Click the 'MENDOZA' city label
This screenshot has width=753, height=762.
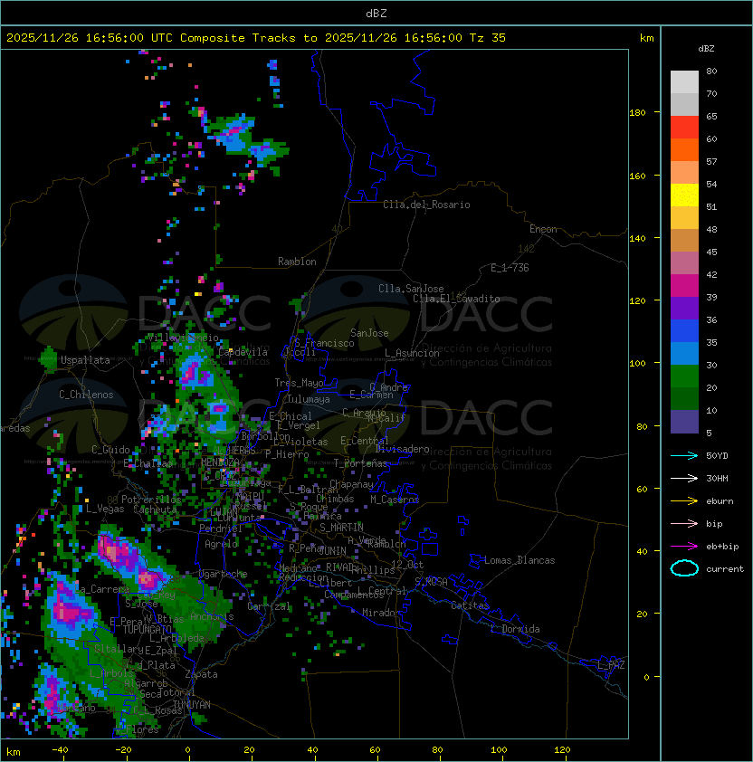click(x=220, y=462)
